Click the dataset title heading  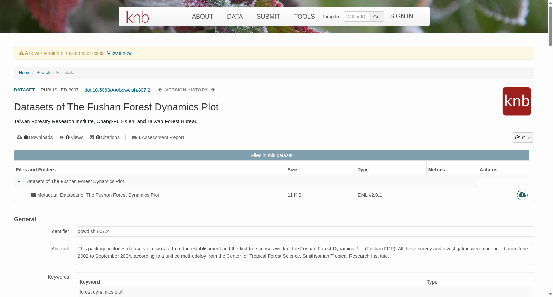pos(116,107)
